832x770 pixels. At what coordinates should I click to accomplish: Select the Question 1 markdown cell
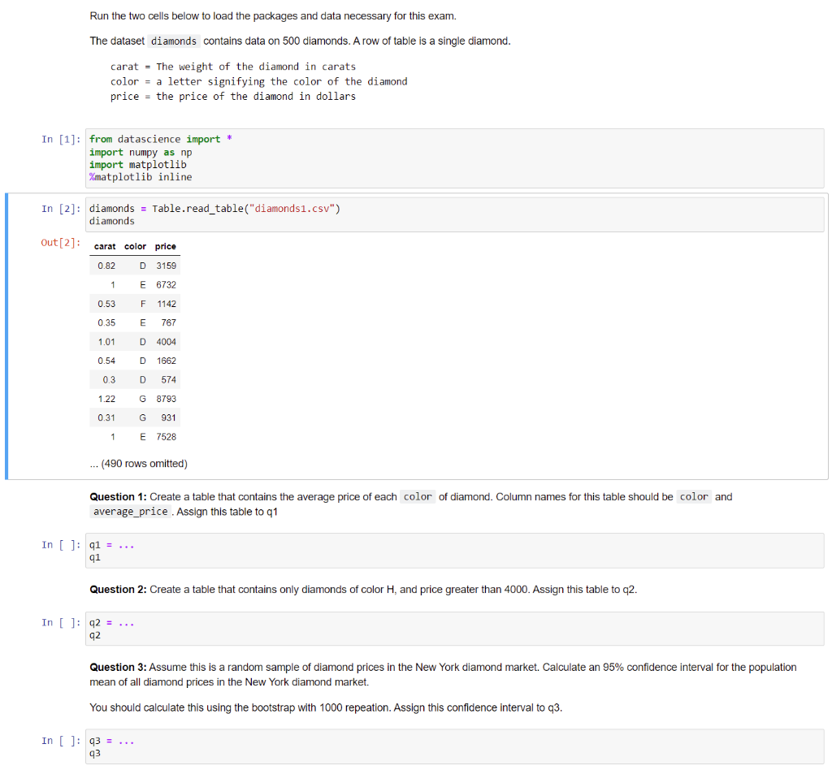pyautogui.click(x=406, y=504)
